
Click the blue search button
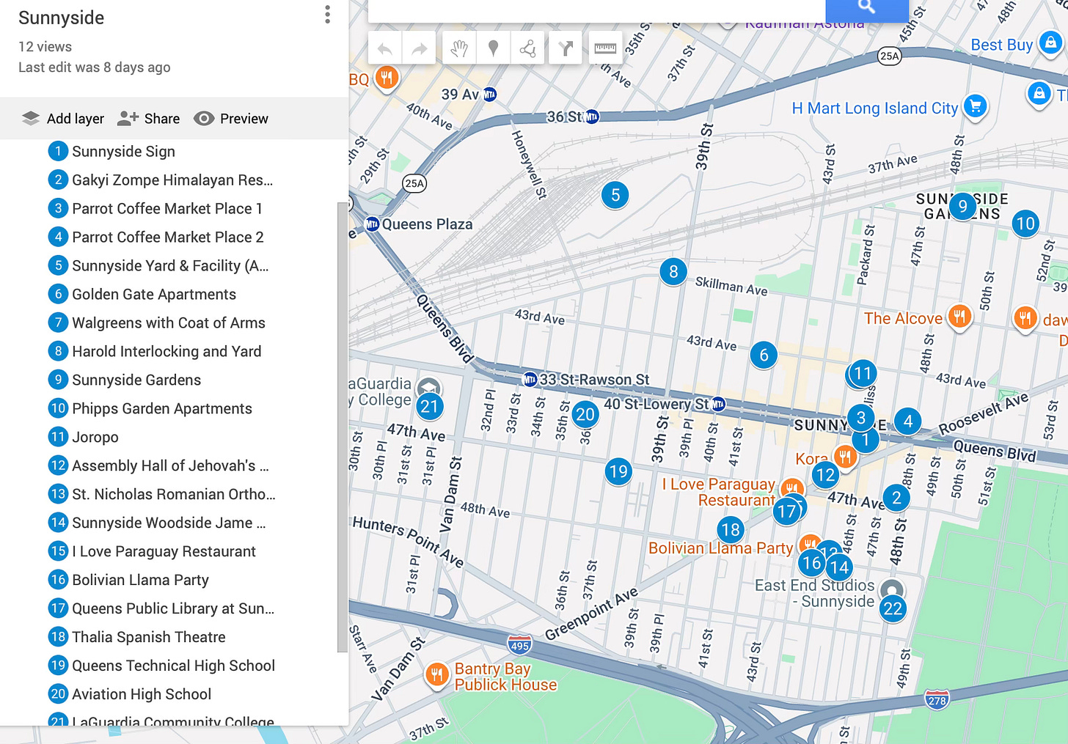coord(867,9)
